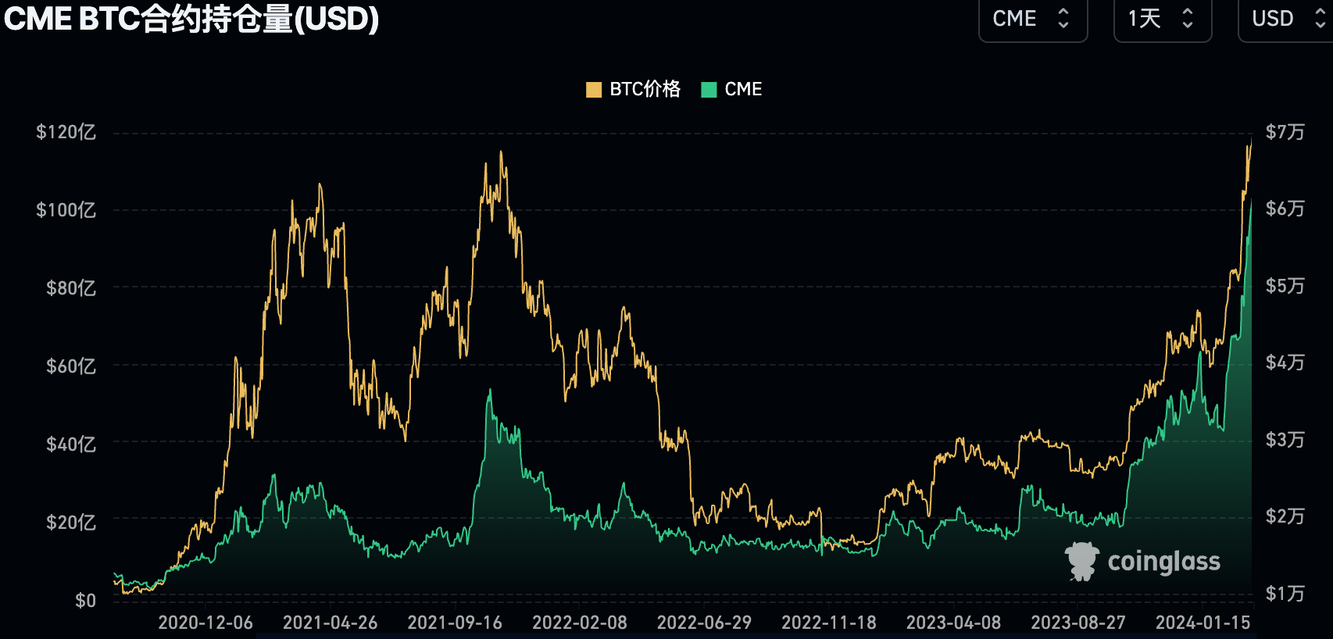Click the 2024-01-15 date label
Screen dimensions: 1333x639
coord(1203,623)
